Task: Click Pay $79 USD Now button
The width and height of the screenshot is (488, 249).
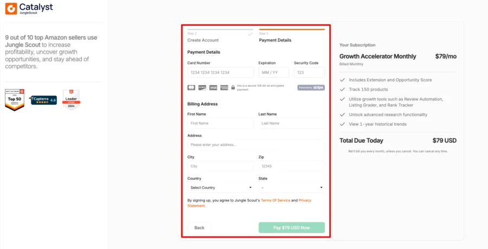Action: (x=292, y=228)
